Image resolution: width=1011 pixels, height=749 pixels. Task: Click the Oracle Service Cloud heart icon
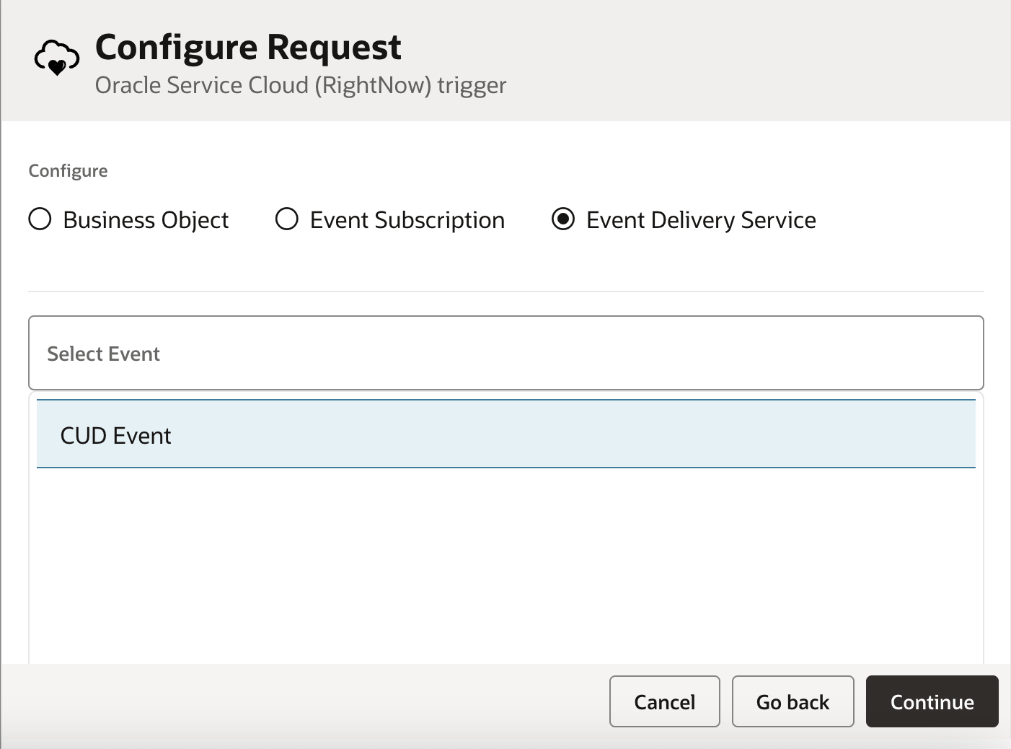pyautogui.click(x=57, y=58)
